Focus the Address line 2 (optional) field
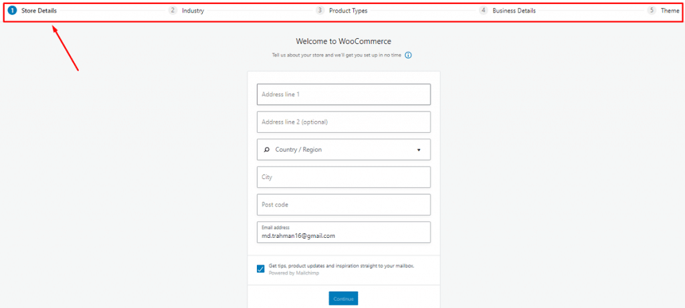 click(343, 122)
